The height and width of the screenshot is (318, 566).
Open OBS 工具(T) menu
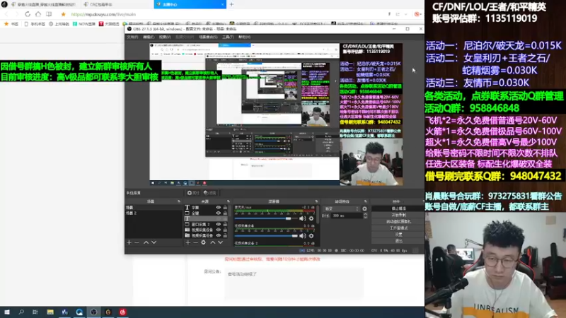click(x=228, y=37)
